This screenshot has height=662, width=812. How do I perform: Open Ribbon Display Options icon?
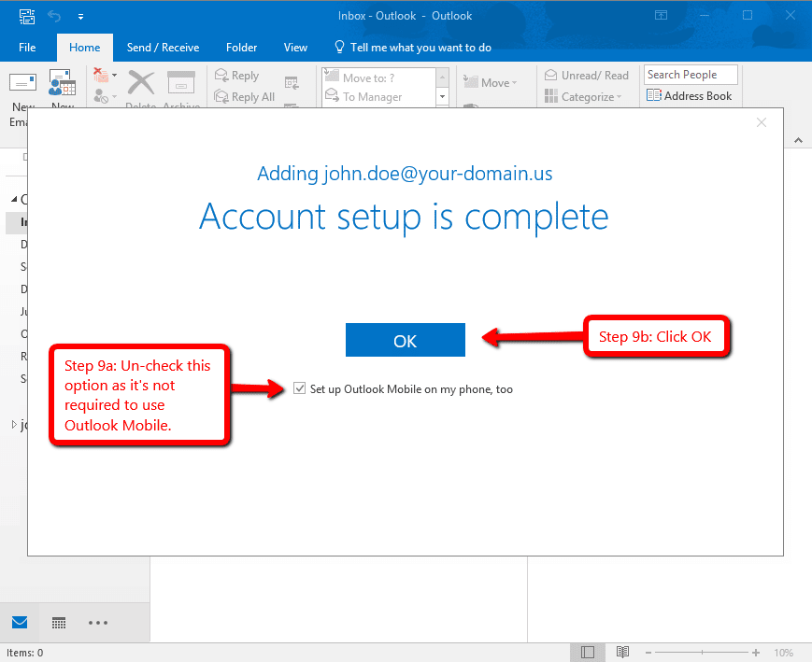coord(662,16)
